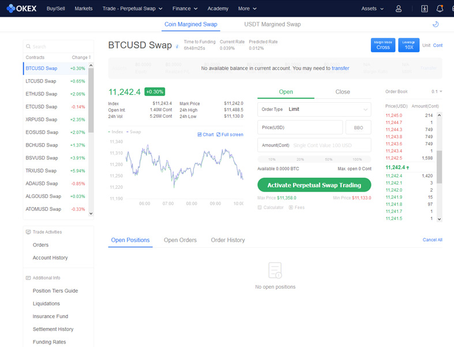454x347 pixels.
Task: Toggle dark mode moon icon
Action: pos(436,24)
